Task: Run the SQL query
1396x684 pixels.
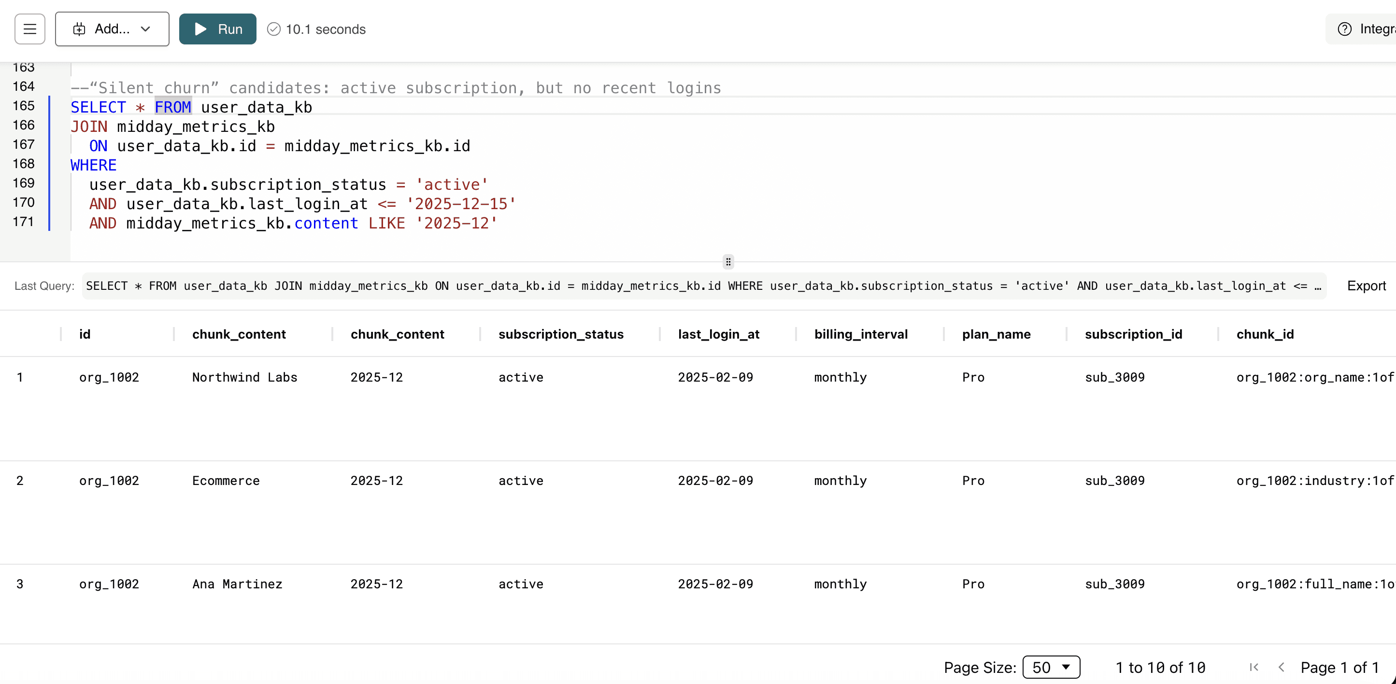Action: click(x=217, y=28)
